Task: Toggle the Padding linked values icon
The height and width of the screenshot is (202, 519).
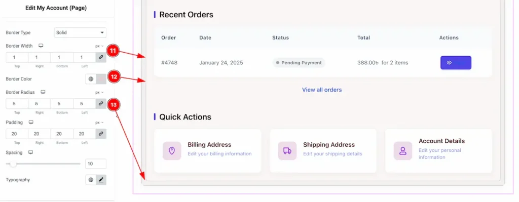Action: click(101, 134)
